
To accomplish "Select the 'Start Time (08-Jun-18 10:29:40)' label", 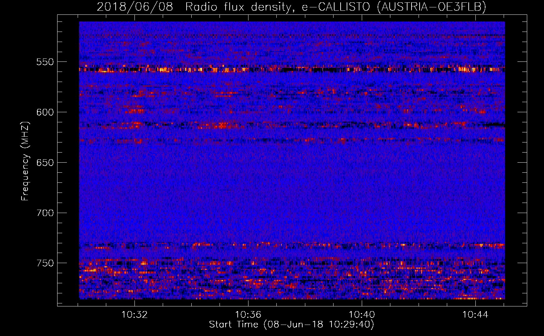I will point(292,325).
